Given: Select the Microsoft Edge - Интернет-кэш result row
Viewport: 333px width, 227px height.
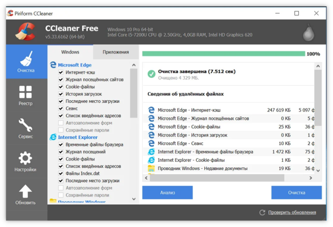Looking at the screenshot, I should pos(229,110).
